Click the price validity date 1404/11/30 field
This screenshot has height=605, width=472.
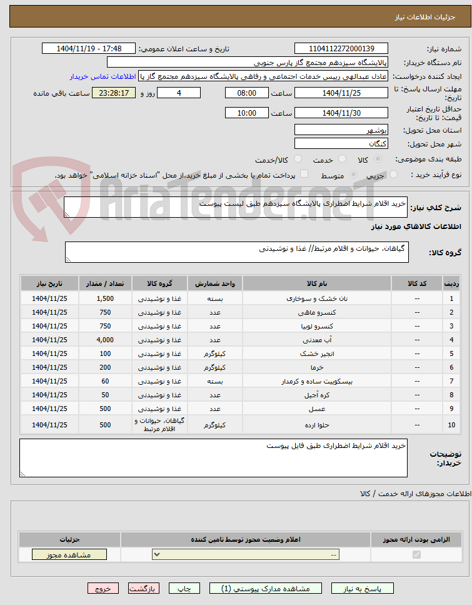pos(341,113)
